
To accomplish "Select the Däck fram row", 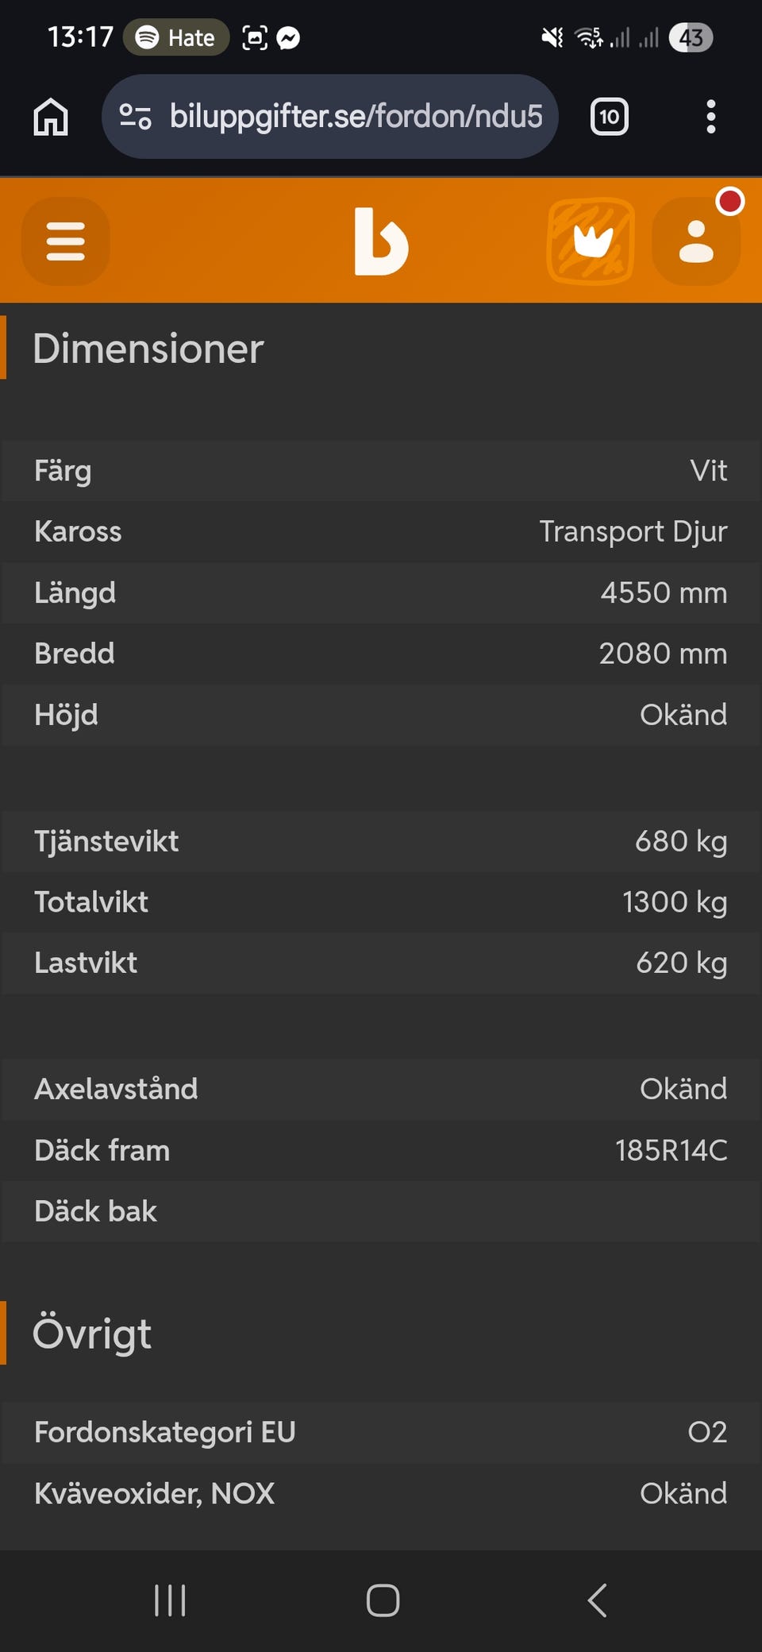I will (381, 1150).
